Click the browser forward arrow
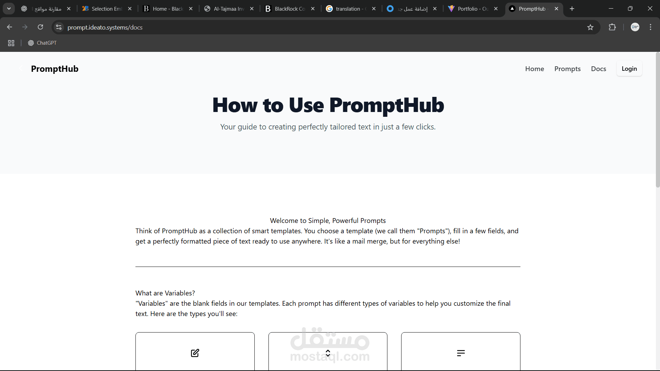Screen dimensions: 660x371 click(25, 27)
